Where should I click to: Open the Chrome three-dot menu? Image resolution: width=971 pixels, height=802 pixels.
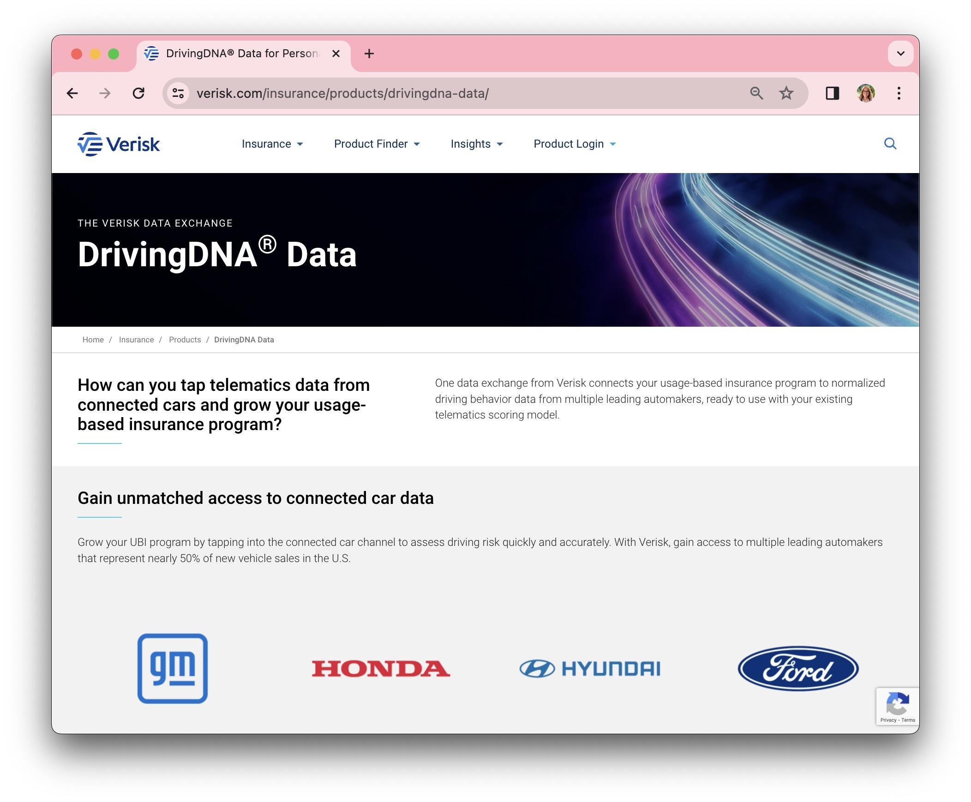coord(899,93)
